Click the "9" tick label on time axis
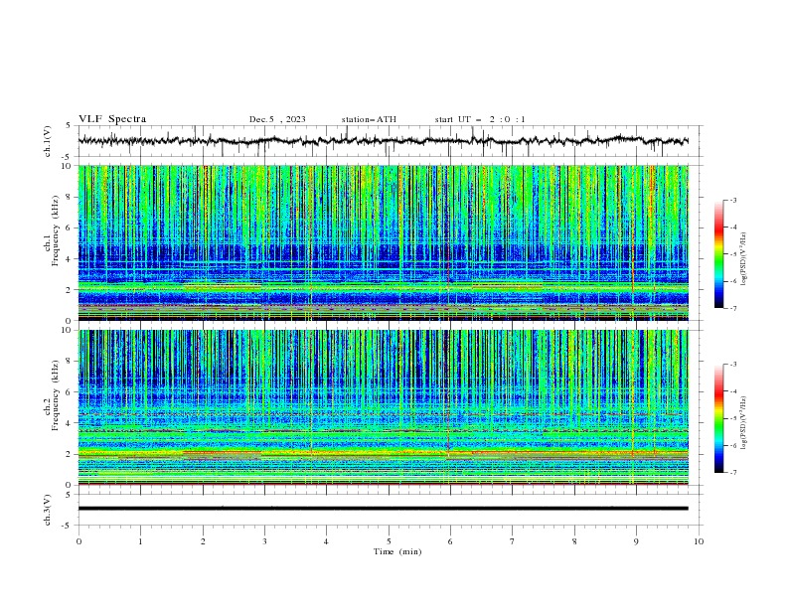The height and width of the screenshot is (608, 787). click(x=636, y=541)
